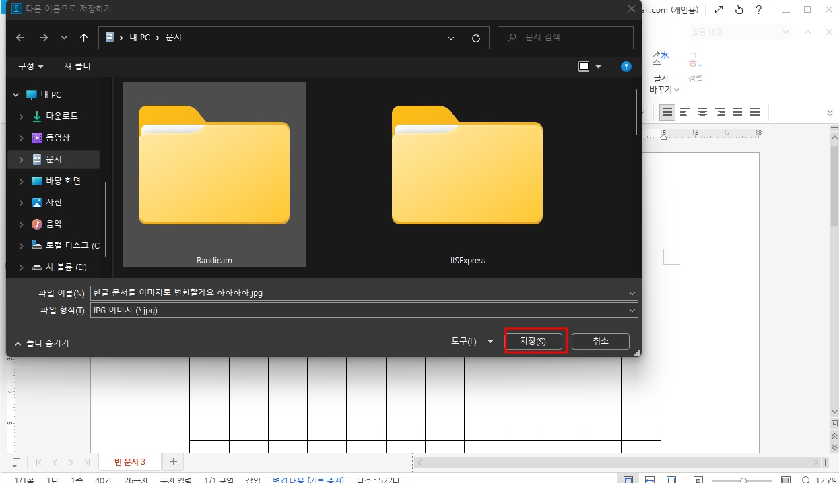This screenshot has height=483, width=839.
Task: Open the address bar history dropdown chevron
Action: click(451, 38)
